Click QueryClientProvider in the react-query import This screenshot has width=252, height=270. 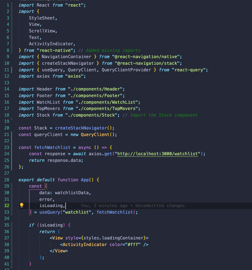click(126, 70)
